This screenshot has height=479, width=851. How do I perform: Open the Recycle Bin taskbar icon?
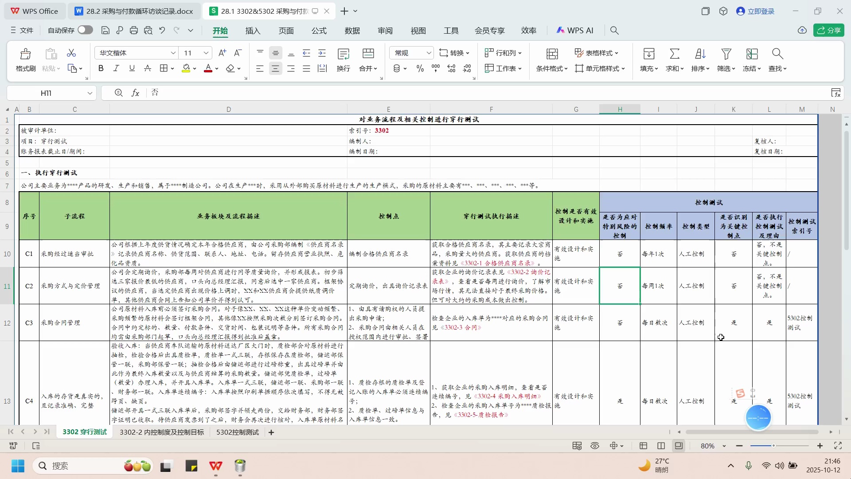tap(240, 466)
